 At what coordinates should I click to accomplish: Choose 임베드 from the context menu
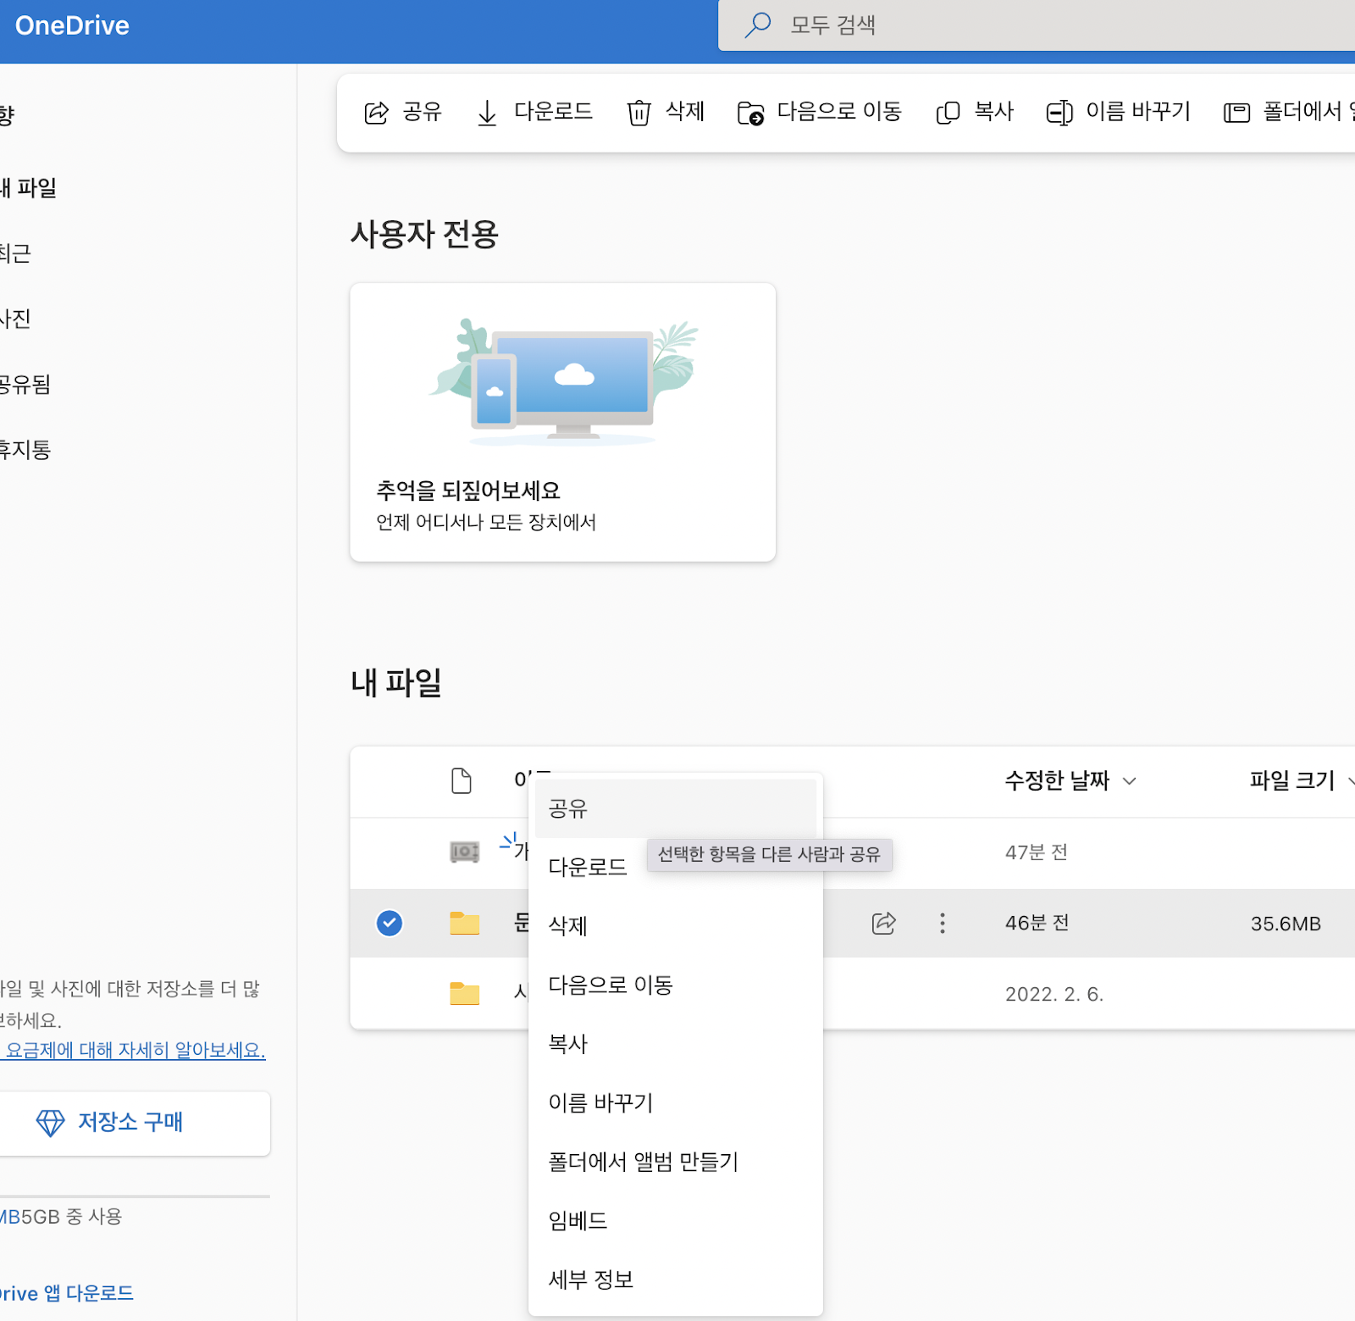pos(577,1221)
